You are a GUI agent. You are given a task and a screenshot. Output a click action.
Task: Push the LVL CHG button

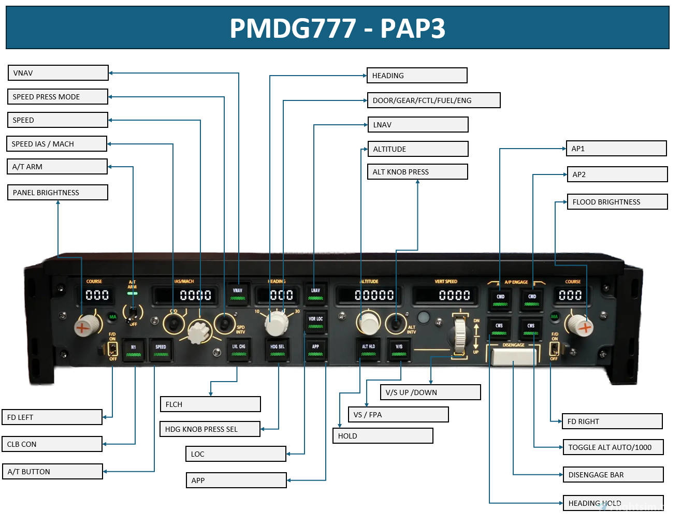(238, 350)
